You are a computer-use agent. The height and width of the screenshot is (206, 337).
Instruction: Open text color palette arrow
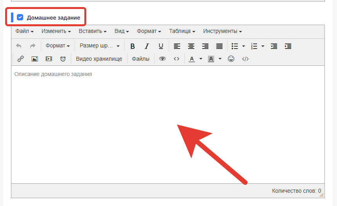[x=201, y=59]
